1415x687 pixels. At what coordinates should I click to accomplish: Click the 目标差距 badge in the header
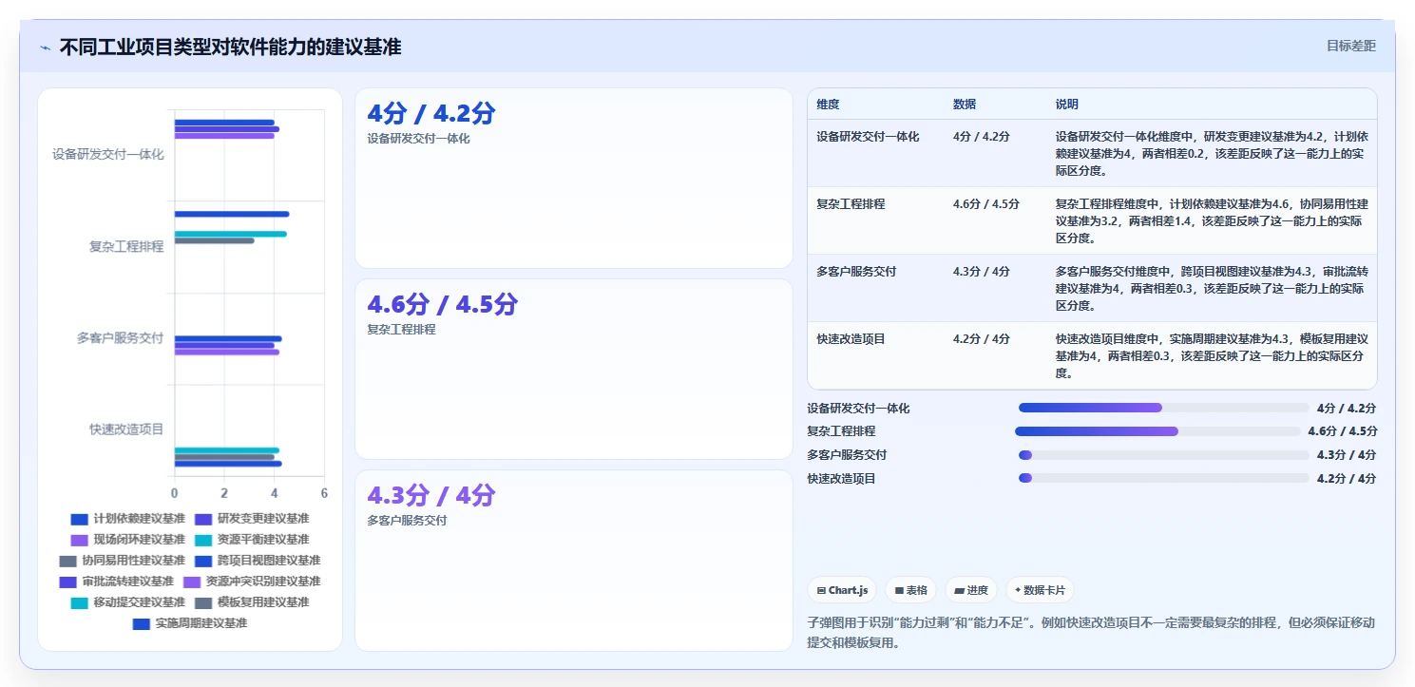click(x=1350, y=46)
